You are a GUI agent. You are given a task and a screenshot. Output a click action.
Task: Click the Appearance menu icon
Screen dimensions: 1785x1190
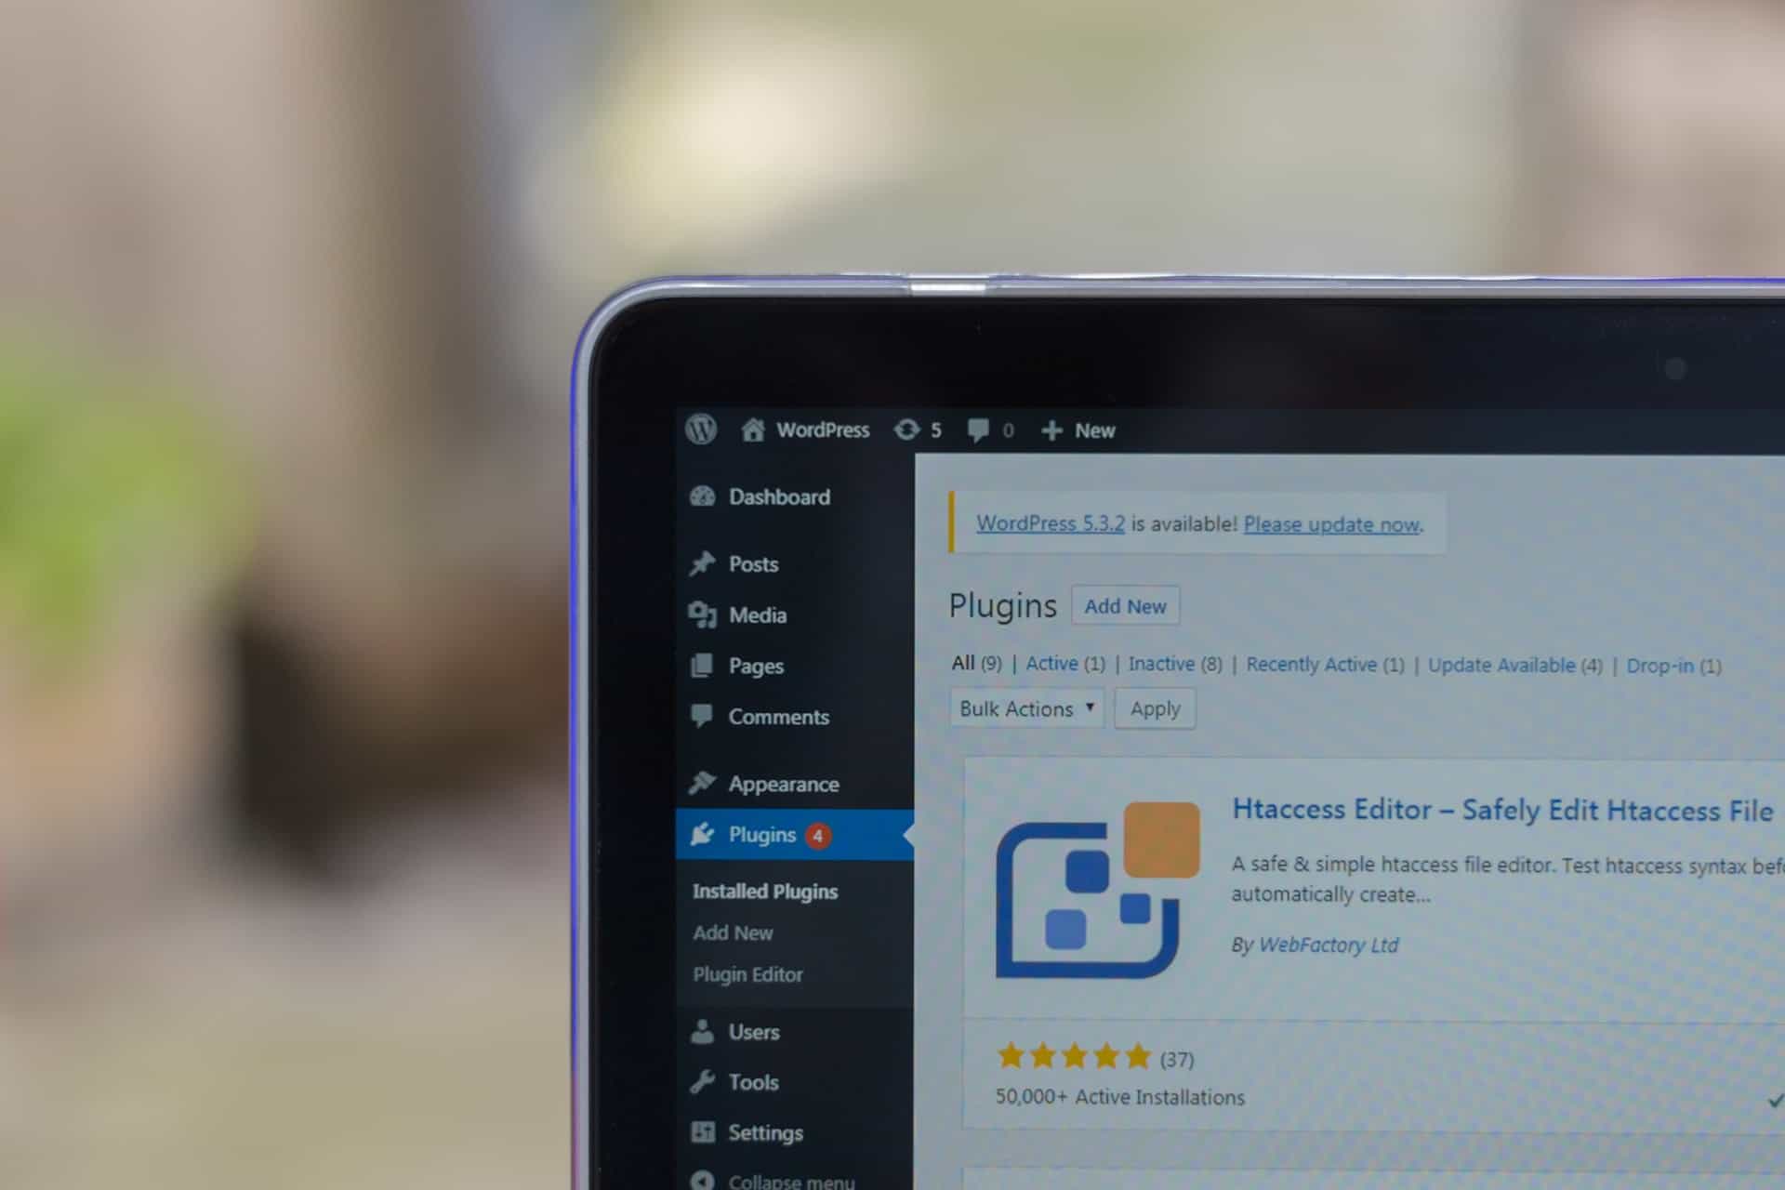pos(700,784)
